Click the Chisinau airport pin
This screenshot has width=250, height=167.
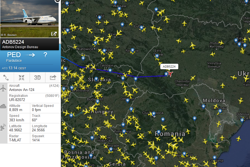220,111
